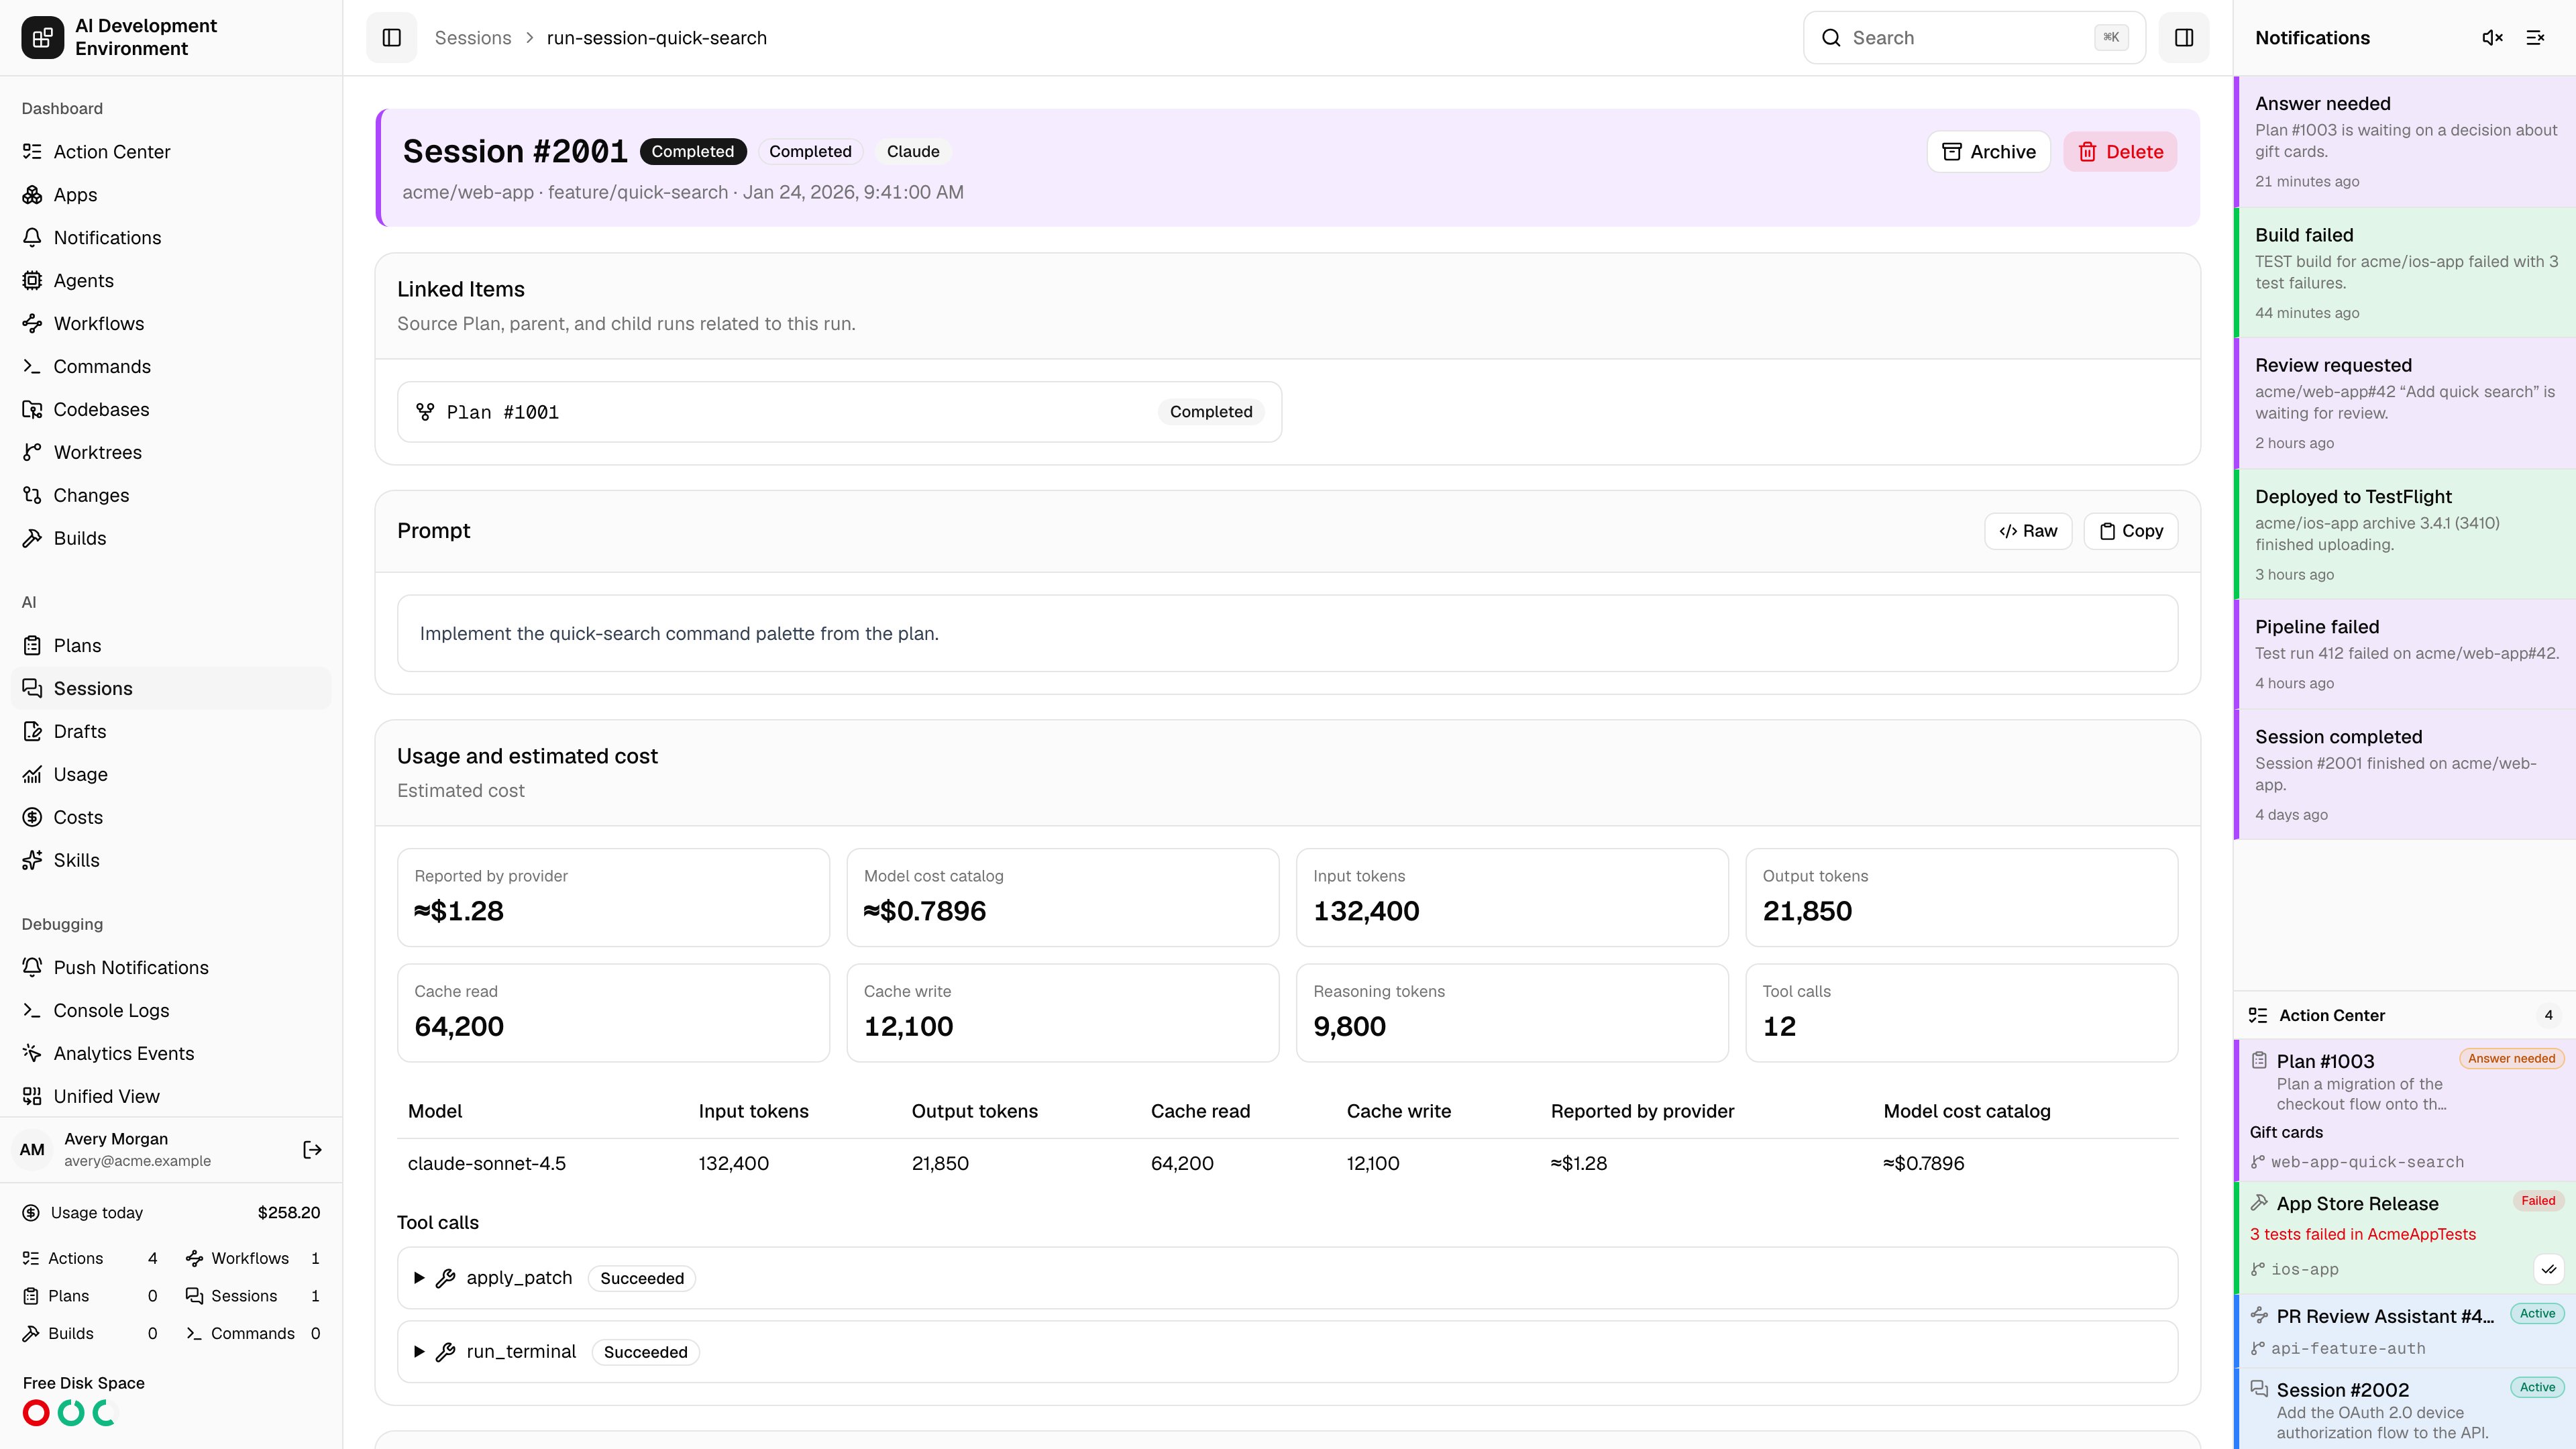This screenshot has height=1449, width=2576.
Task: Click the middle green disk space ring
Action: (x=71, y=1413)
